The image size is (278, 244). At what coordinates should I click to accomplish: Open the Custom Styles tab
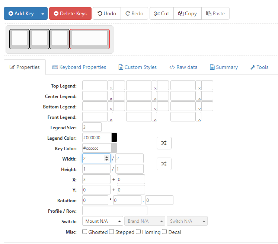pos(138,67)
